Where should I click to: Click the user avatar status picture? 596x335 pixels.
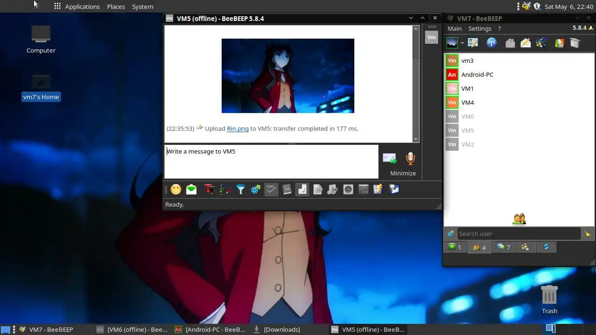click(x=452, y=43)
